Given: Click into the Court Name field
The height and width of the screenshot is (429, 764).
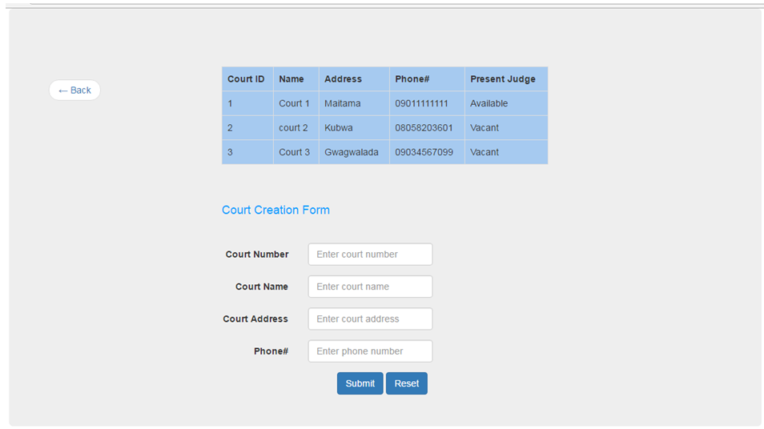Looking at the screenshot, I should (370, 287).
